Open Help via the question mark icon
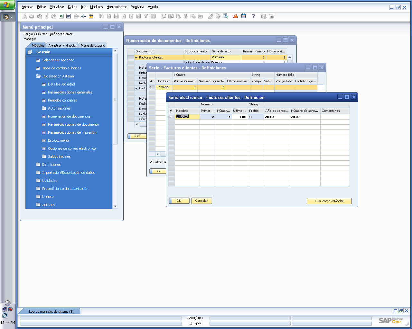Viewport: 412px width, 329px height. pos(253,16)
